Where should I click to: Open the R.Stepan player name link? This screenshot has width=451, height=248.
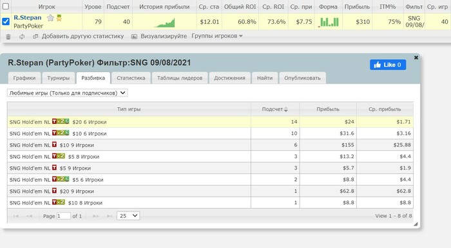coord(28,17)
